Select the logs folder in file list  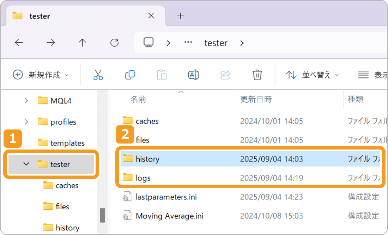(143, 178)
